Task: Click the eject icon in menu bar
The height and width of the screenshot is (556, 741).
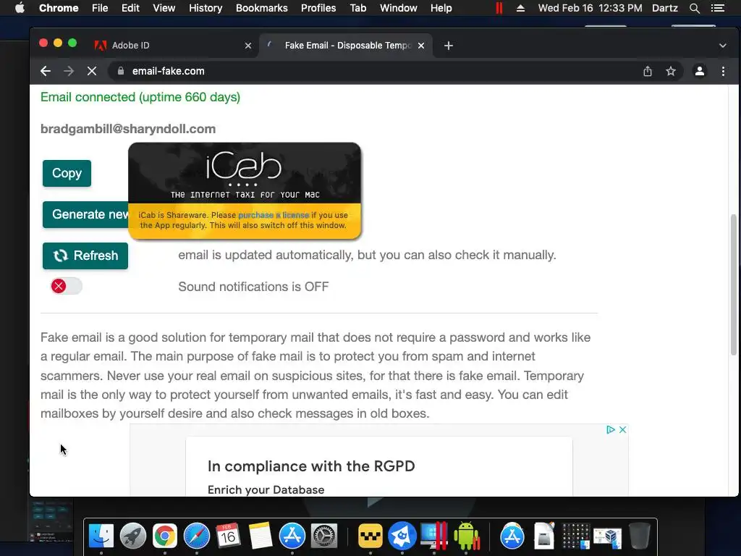Action: click(520, 8)
